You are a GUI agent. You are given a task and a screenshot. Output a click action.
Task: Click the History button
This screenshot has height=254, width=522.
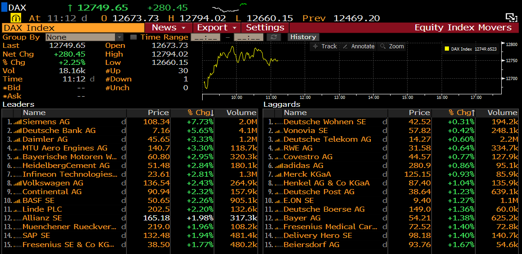tap(303, 37)
